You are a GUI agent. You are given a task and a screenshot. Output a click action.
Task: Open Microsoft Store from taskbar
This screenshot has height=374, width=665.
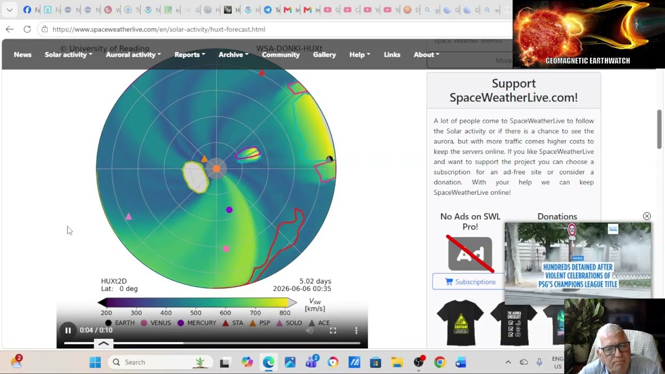pyautogui.click(x=376, y=362)
